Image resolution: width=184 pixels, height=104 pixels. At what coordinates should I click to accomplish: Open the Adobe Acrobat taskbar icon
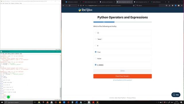(x=93, y=102)
